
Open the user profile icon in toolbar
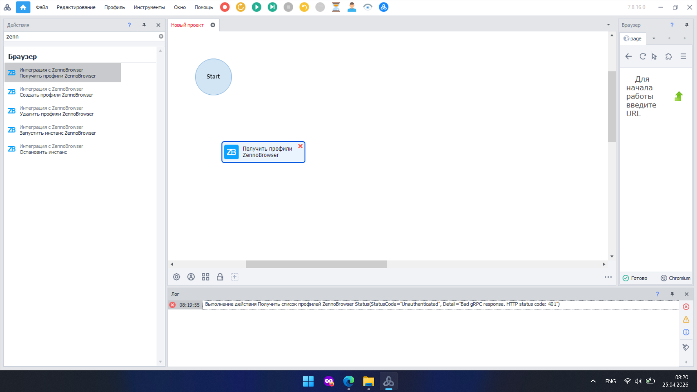click(x=351, y=7)
